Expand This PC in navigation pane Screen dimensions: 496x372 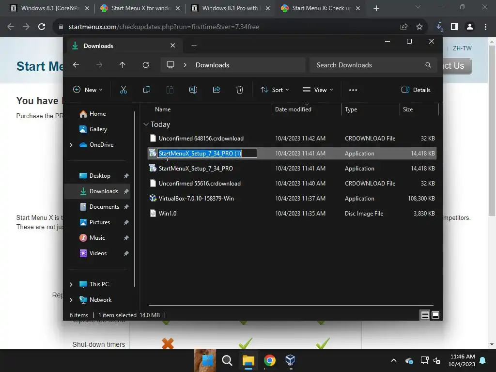[71, 284]
